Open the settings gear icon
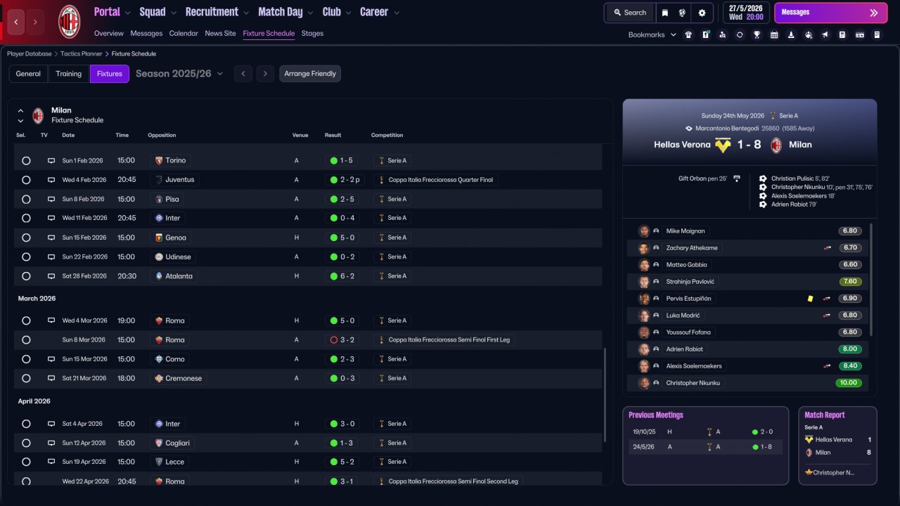 click(x=702, y=13)
